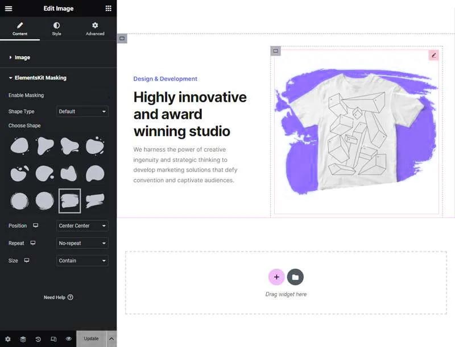Open page settings gear in bottom bar

(x=8, y=339)
